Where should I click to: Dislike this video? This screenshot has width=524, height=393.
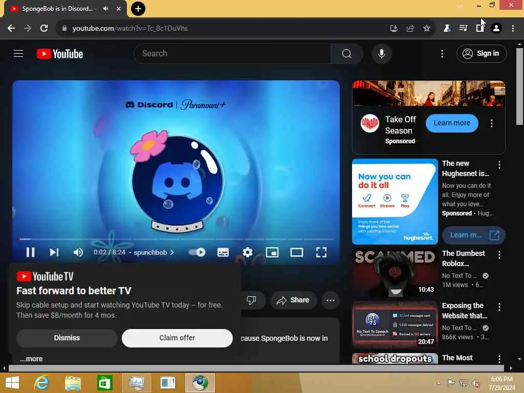pyautogui.click(x=251, y=300)
